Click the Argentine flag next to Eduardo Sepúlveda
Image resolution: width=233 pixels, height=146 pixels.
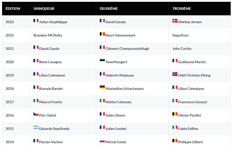tap(36, 127)
